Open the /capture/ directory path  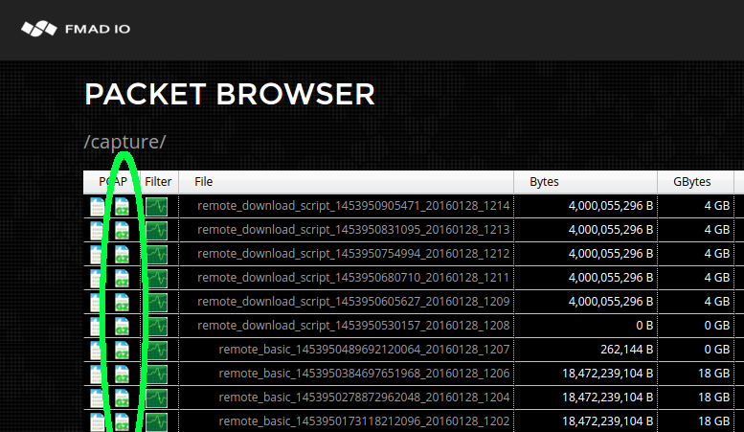click(x=124, y=142)
